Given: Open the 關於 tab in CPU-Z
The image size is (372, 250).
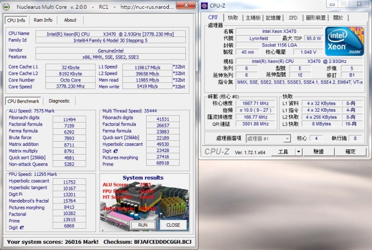Looking at the screenshot, I should pos(338,18).
